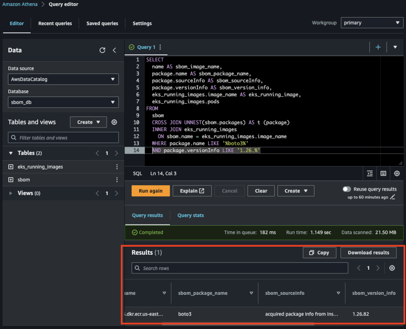Open query editor settings gear
The height and width of the screenshot is (329, 406).
click(x=396, y=174)
